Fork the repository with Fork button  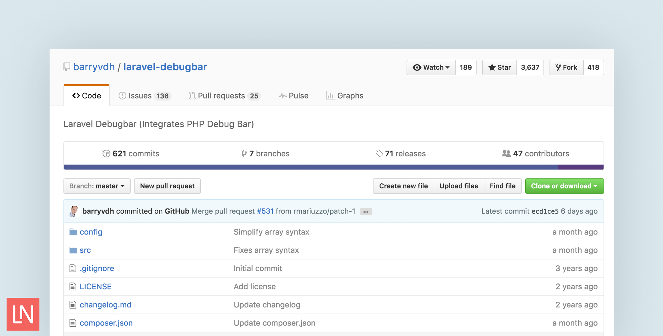[566, 67]
